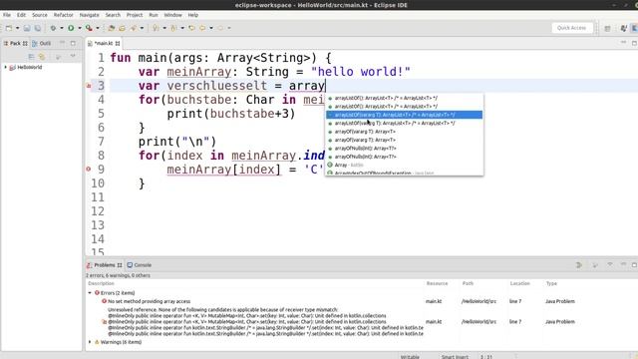Screen dimensions: 638x359
Task: Run the program with the green Run button
Action: pyautogui.click(x=71, y=28)
